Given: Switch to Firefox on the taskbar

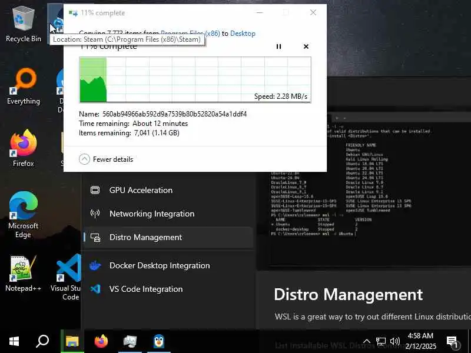Looking at the screenshot, I should [x=101, y=341].
